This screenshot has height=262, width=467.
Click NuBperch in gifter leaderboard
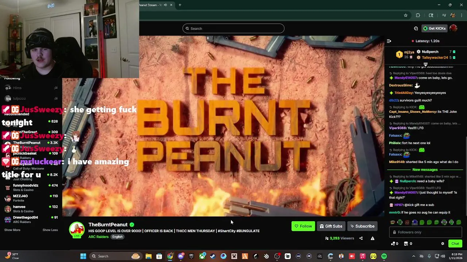(x=430, y=52)
